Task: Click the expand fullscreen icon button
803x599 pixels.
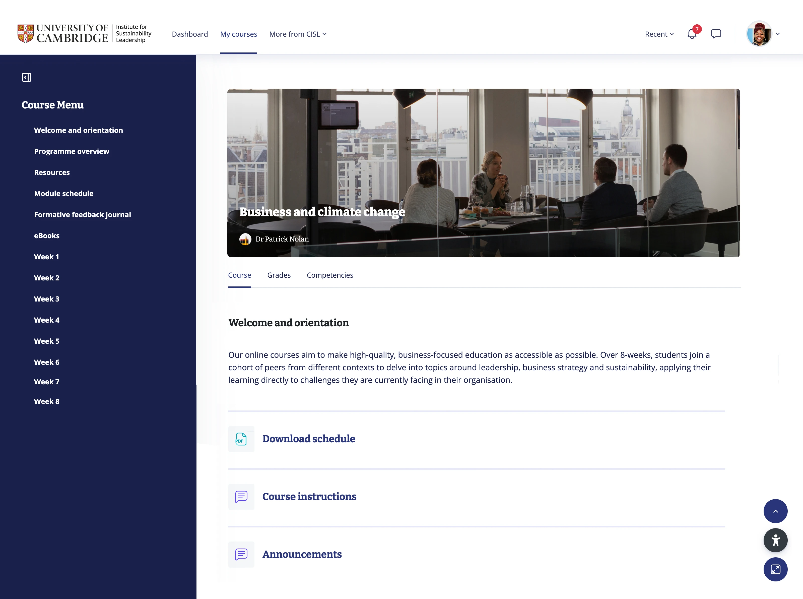Action: 775,569
